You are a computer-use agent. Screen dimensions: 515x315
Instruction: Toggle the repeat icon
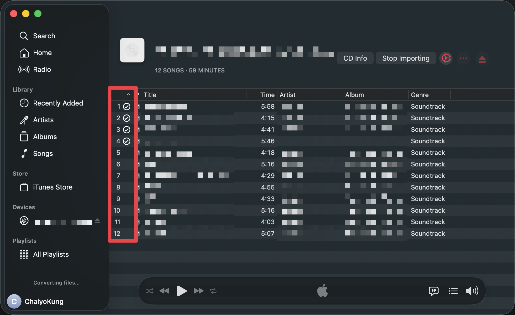(213, 291)
